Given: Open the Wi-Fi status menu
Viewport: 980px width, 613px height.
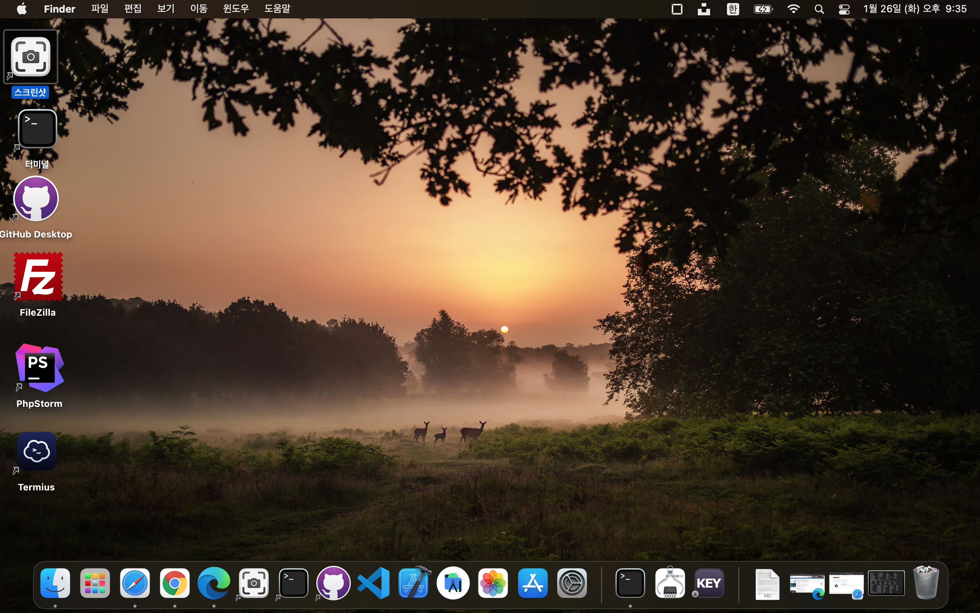Looking at the screenshot, I should (793, 9).
